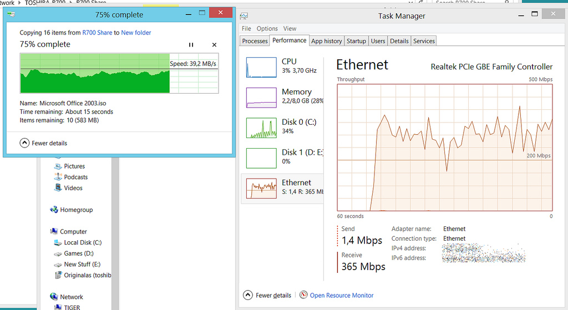Open the Options menu in Task Manager
Image resolution: width=568 pixels, height=310 pixels.
coord(267,29)
